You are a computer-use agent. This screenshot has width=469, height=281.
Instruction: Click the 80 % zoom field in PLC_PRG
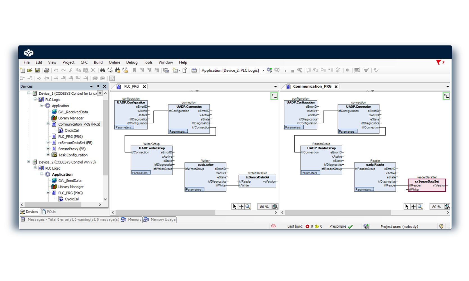click(264, 207)
